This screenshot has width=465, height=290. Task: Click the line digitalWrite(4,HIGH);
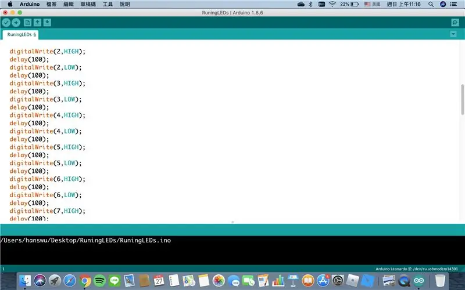[48, 115]
